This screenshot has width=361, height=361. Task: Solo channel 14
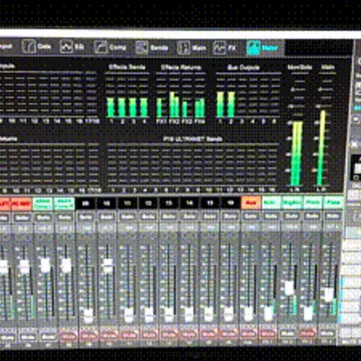(x=189, y=217)
